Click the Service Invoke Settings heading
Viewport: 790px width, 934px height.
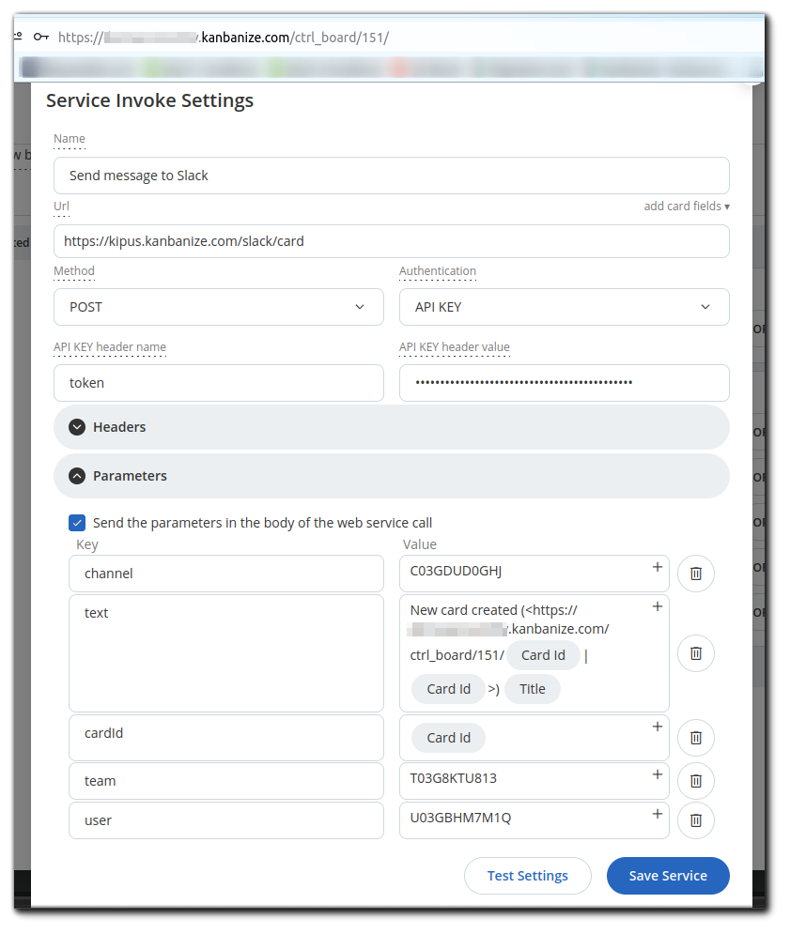(149, 100)
